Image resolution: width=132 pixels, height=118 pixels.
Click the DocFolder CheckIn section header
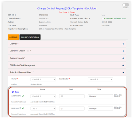pos(67,51)
